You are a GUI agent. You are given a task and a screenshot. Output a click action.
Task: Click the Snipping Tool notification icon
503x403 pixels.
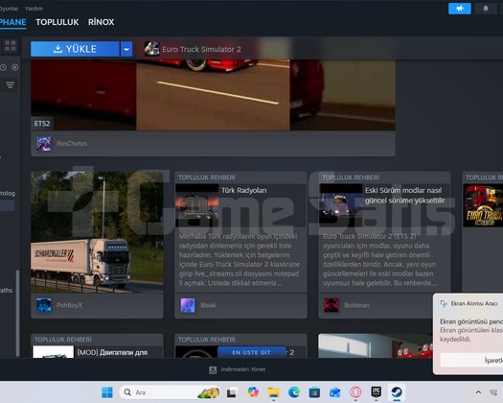pyautogui.click(x=444, y=303)
